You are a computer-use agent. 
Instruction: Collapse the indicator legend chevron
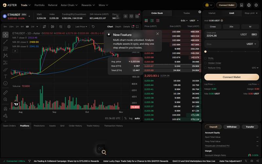15,51
